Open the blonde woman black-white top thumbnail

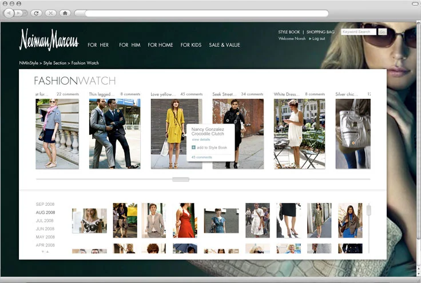point(89,221)
